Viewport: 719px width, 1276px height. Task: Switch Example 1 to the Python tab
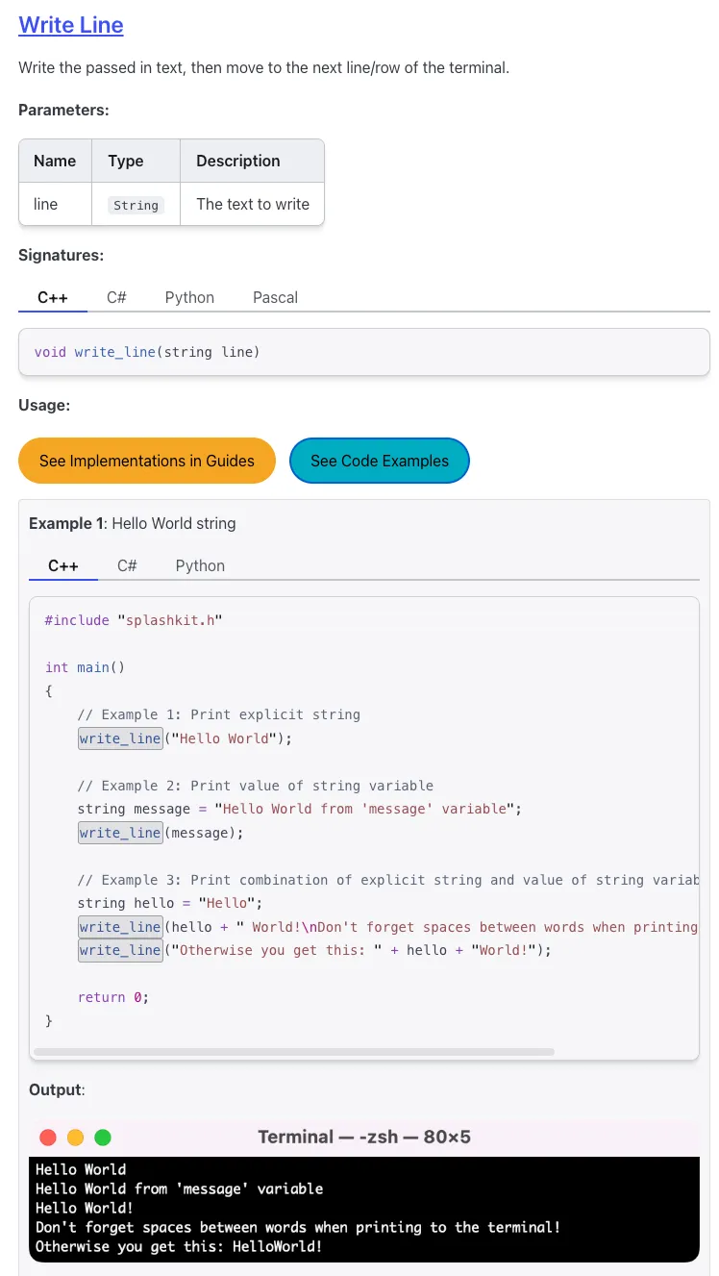[x=200, y=565]
